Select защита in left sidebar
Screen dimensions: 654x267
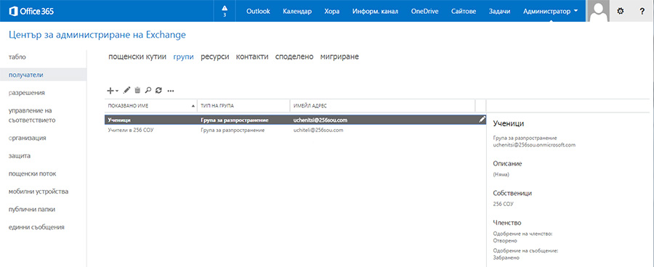[19, 156]
